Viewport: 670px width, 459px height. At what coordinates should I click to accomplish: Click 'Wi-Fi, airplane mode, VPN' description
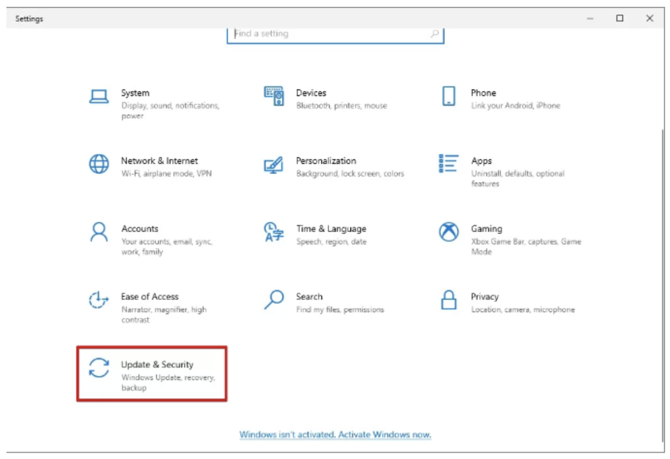(166, 174)
